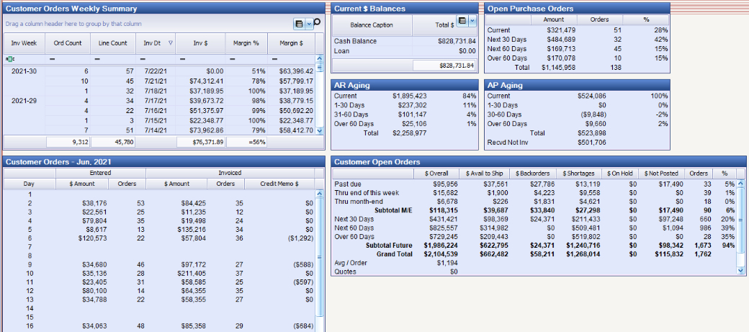Viewport: 749px width, 332px height.
Task: Click the filter row icon under Inv Week
Action: coord(10,58)
